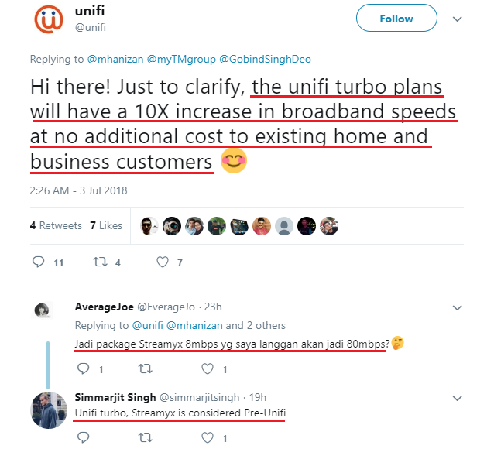Retweet the unifi tweet

tap(101, 262)
